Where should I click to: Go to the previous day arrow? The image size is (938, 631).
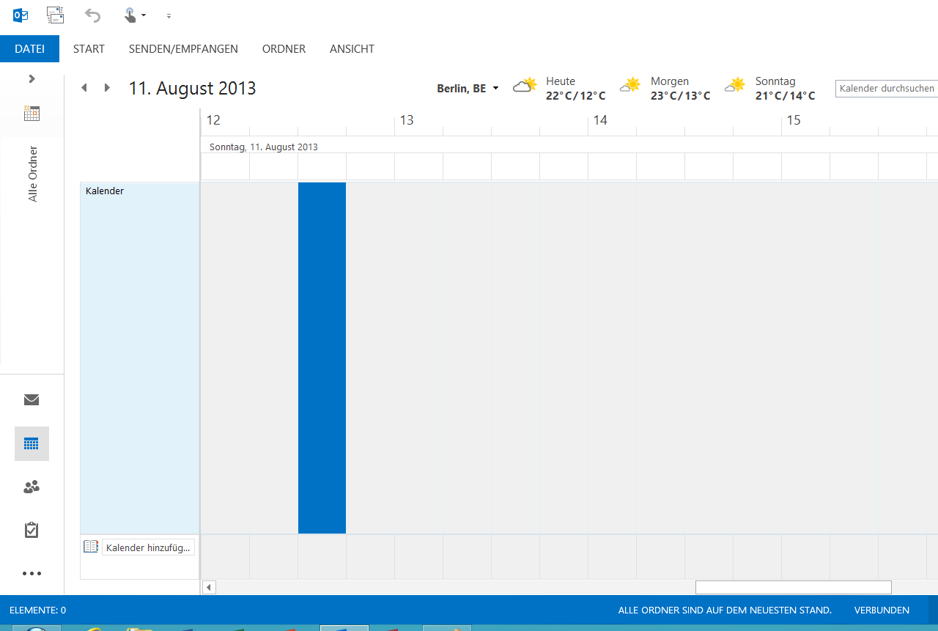(x=84, y=88)
